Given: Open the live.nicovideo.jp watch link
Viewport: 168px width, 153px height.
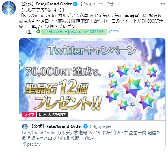Looking at the screenshot, I should click(x=74, y=32).
